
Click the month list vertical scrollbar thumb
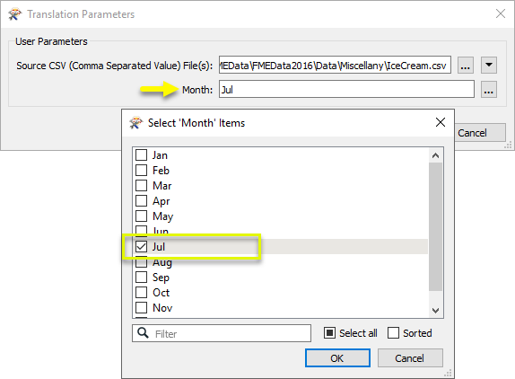tap(435, 227)
